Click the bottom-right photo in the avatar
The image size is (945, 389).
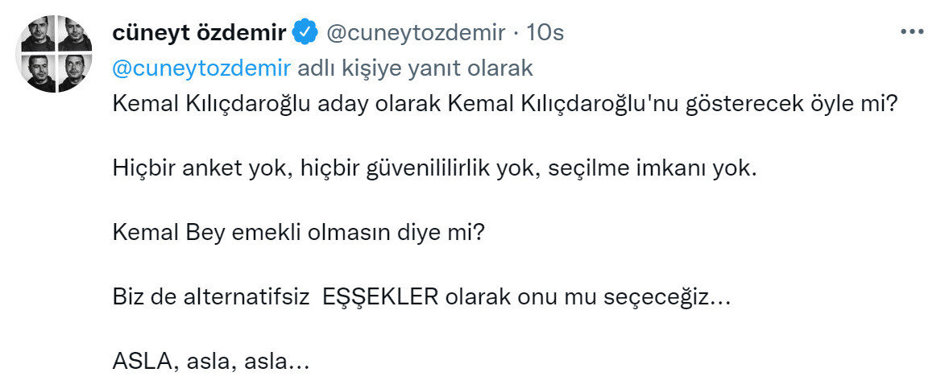point(73,72)
